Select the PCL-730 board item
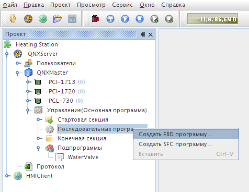The width and height of the screenshot is (249, 192). (61, 101)
